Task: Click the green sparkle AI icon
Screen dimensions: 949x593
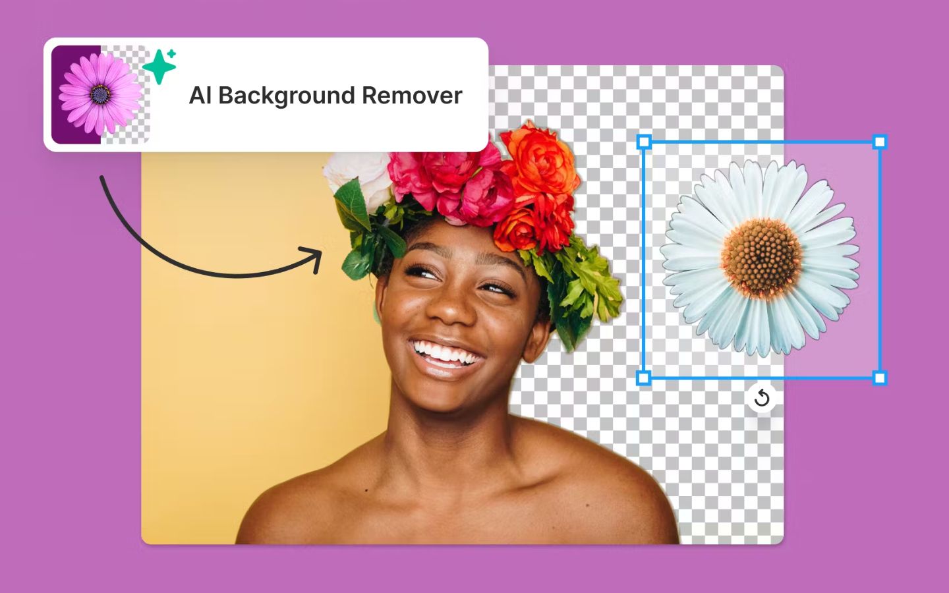Action: tap(160, 66)
